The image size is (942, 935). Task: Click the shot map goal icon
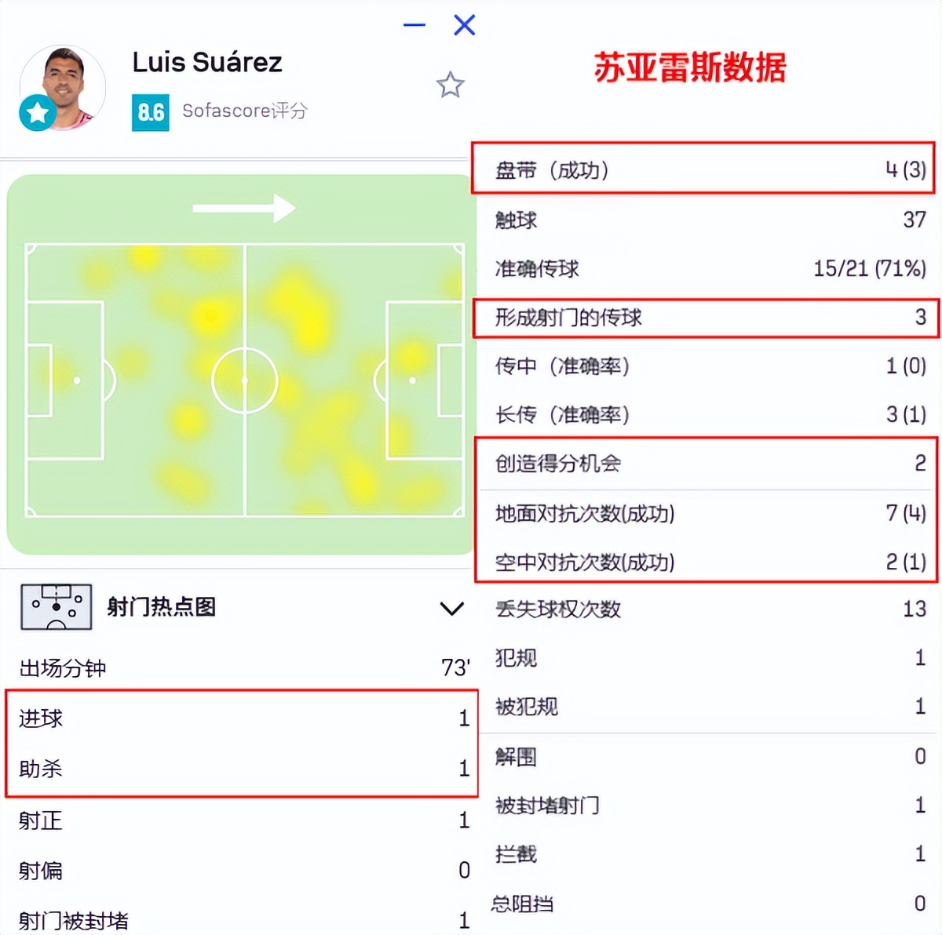pyautogui.click(x=56, y=607)
